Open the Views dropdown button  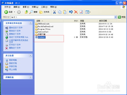[x=88, y=12]
